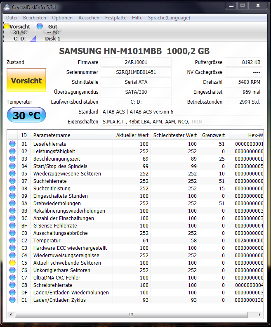The height and width of the screenshot is (327, 271).
Task: Click the Hex value 002A000C00 in the Temperatur row
Action: (249, 240)
